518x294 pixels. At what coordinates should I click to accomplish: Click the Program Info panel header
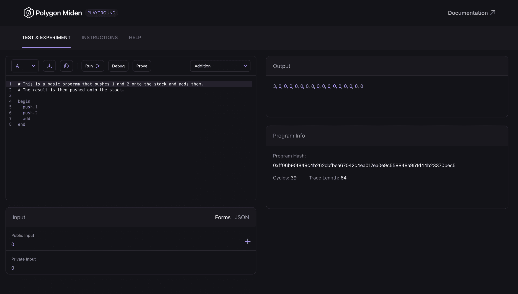(x=387, y=136)
